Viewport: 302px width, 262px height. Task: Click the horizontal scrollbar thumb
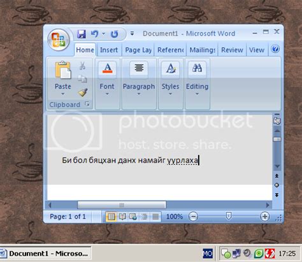(x=122, y=205)
